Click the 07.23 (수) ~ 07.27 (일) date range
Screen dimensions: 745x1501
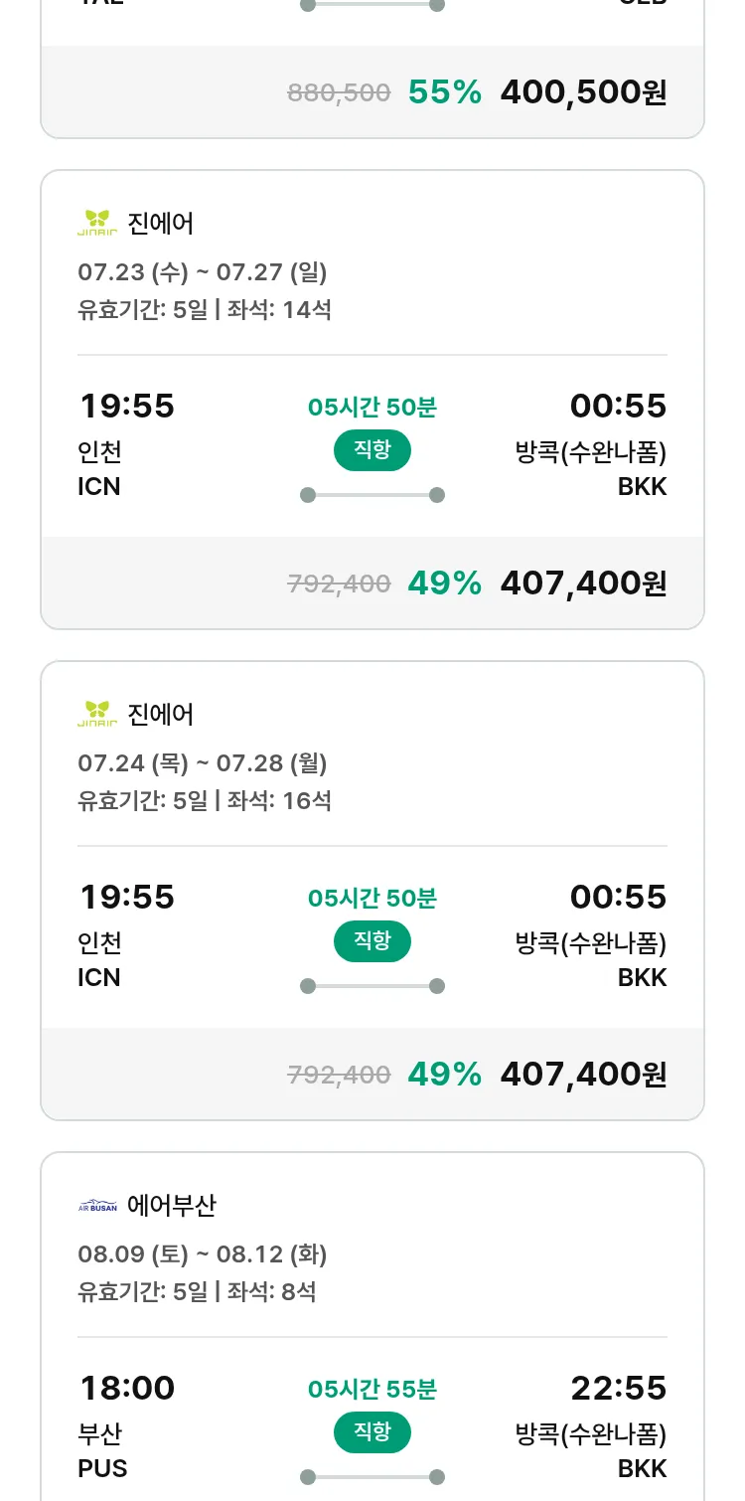(203, 272)
